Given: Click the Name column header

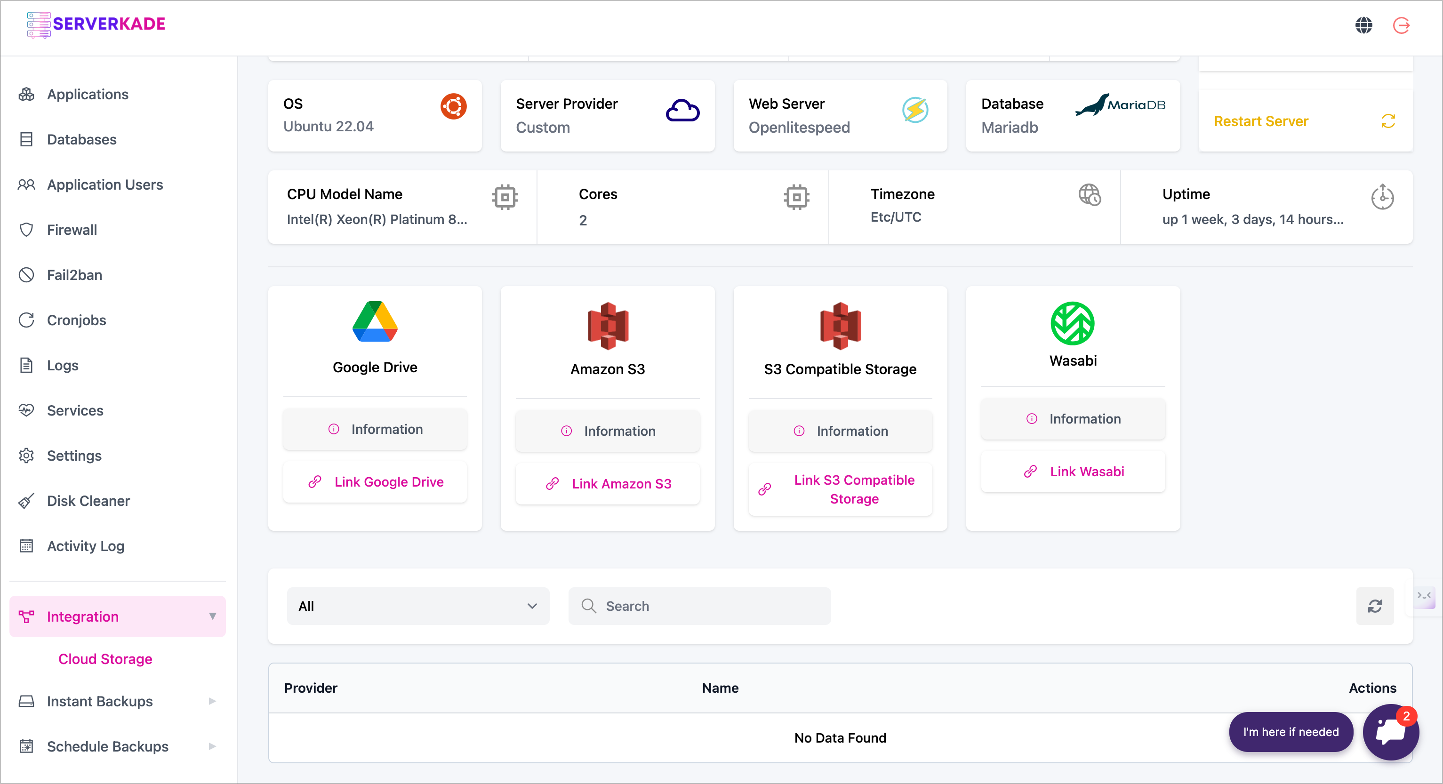Looking at the screenshot, I should [x=720, y=688].
